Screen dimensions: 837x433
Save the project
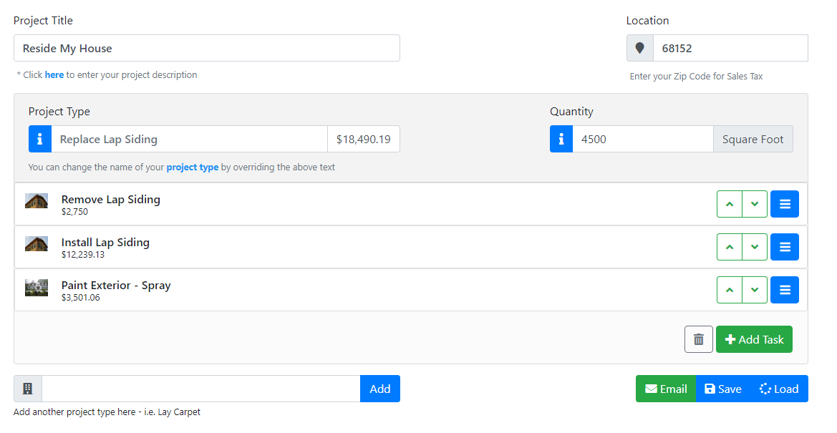[x=723, y=389]
